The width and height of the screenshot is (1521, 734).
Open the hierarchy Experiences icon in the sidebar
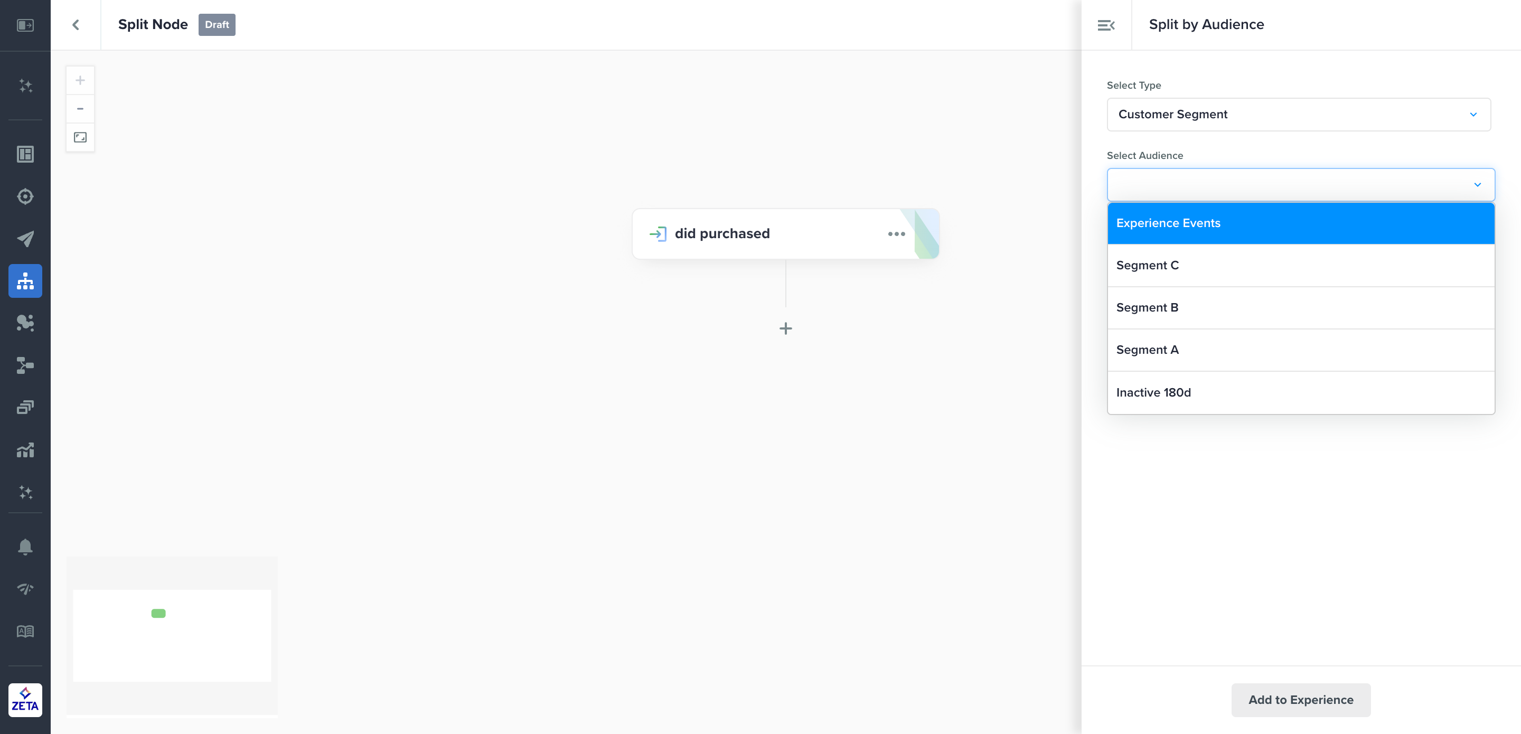pos(25,281)
